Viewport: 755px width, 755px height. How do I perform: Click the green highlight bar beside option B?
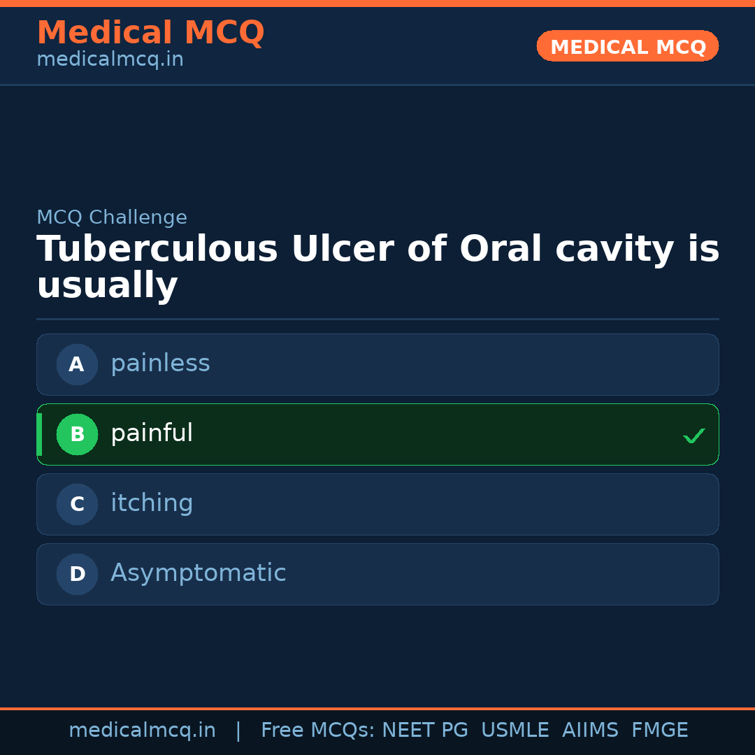coord(39,434)
